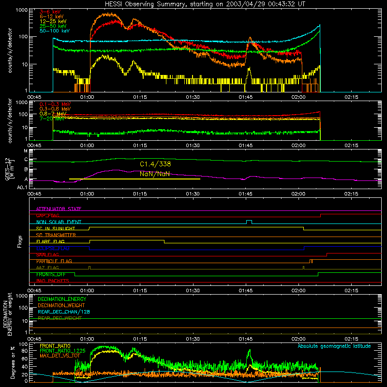This screenshot has height=387, width=387.
Task: Click the yellow flare duration bar in the GOES panel
Action: (x=134, y=179)
